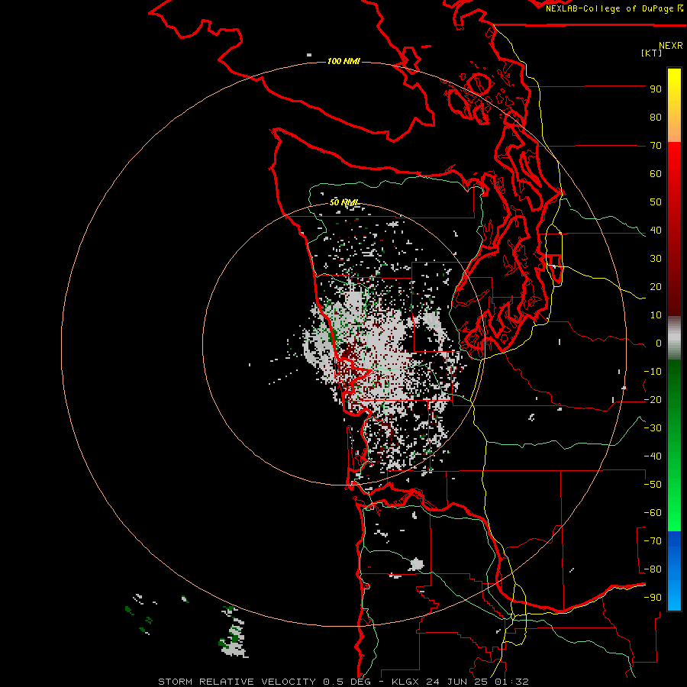Click the 70 value on the velocity scale
The image size is (687, 687).
pyautogui.click(x=656, y=146)
